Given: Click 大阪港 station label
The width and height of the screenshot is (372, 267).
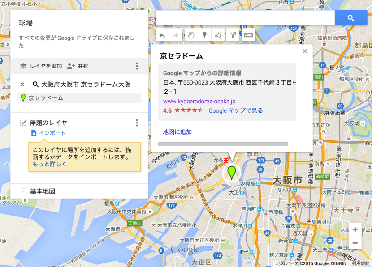Looking at the screenshot, I should (113, 229).
